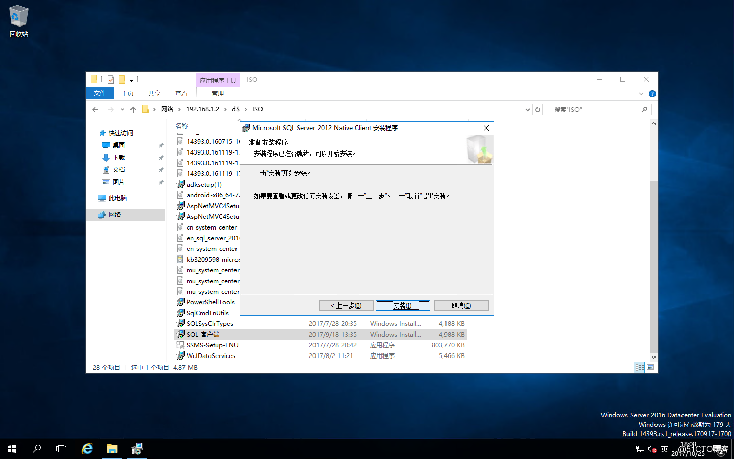The width and height of the screenshot is (734, 459).
Task: Open the Recycle Bin desktop icon
Action: (x=19, y=21)
